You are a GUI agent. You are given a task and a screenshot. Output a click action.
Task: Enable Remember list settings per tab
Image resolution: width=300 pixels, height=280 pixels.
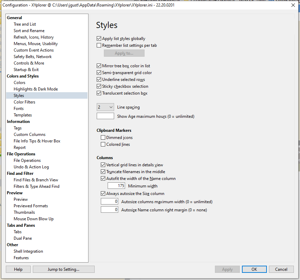[99, 45]
